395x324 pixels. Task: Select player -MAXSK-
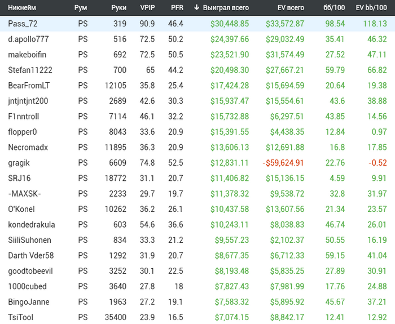pyautogui.click(x=24, y=194)
